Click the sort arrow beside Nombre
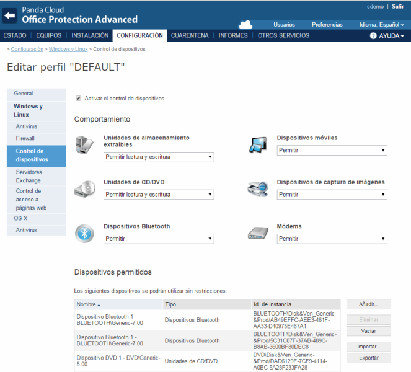411x372 pixels. pyautogui.click(x=99, y=305)
